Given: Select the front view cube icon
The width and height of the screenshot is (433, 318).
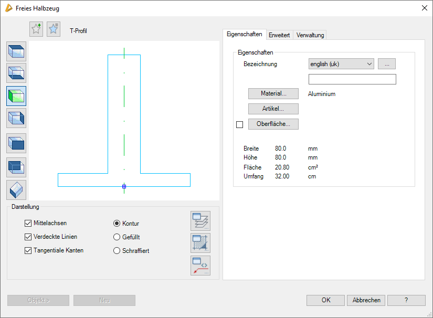Looking at the screenshot, I should coord(16,143).
